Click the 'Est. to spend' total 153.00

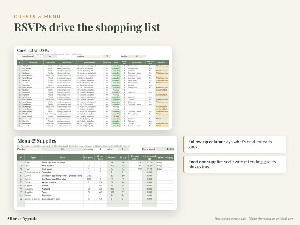165,149
